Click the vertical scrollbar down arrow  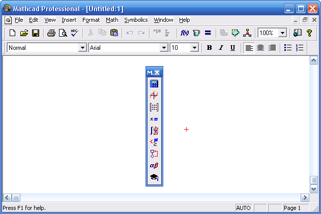[x=314, y=189]
